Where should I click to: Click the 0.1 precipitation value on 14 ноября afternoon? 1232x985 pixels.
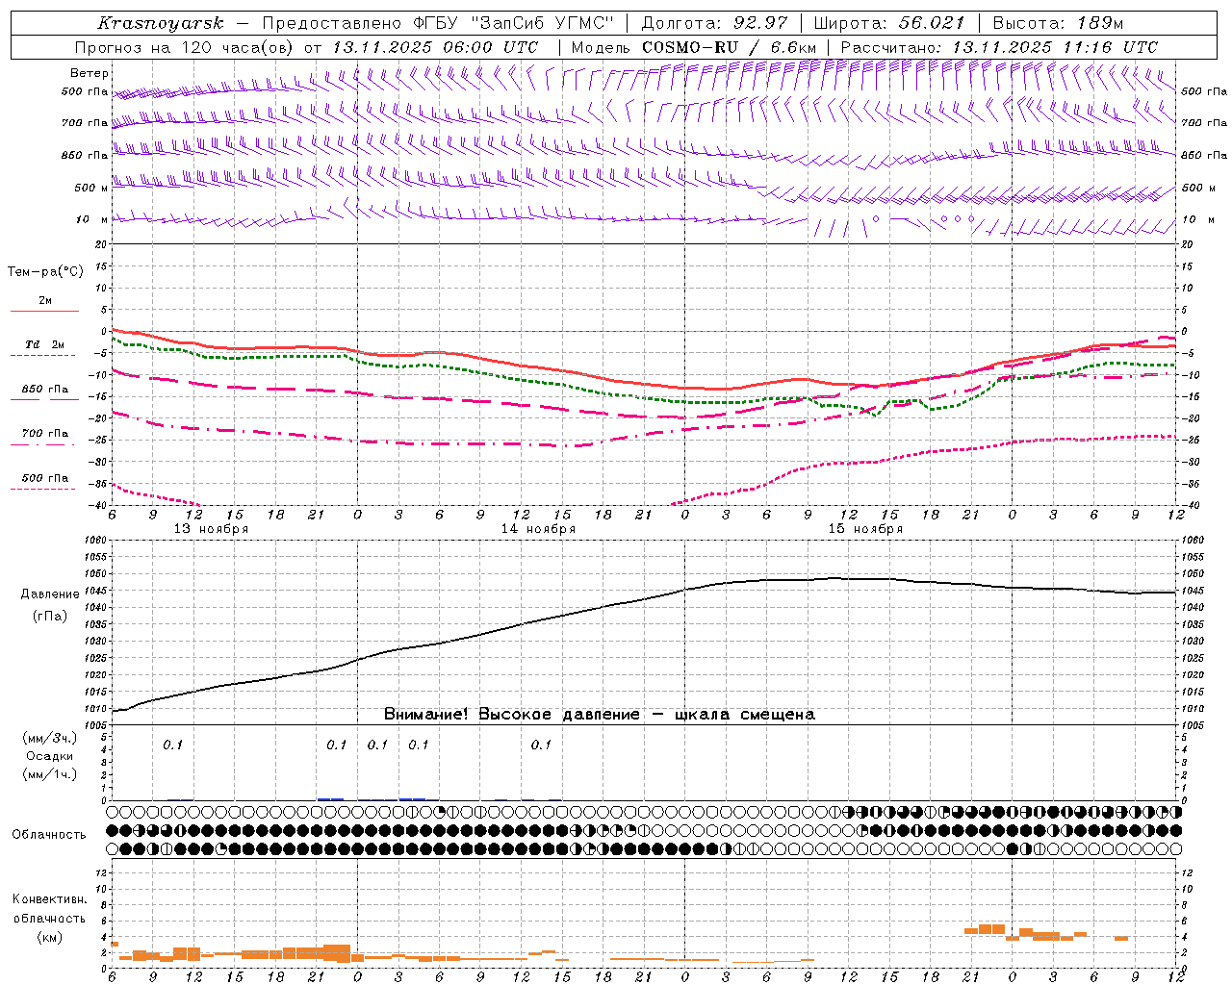pyautogui.click(x=541, y=745)
